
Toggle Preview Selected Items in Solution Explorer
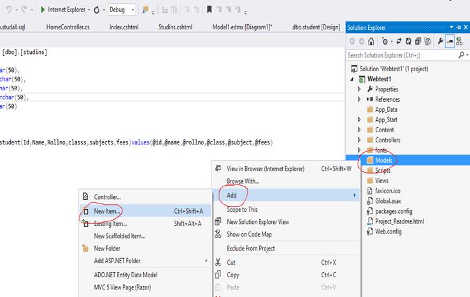[450, 41]
